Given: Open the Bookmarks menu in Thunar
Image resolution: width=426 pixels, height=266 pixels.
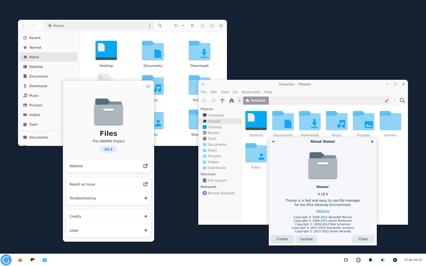Looking at the screenshot, I should [x=251, y=92].
